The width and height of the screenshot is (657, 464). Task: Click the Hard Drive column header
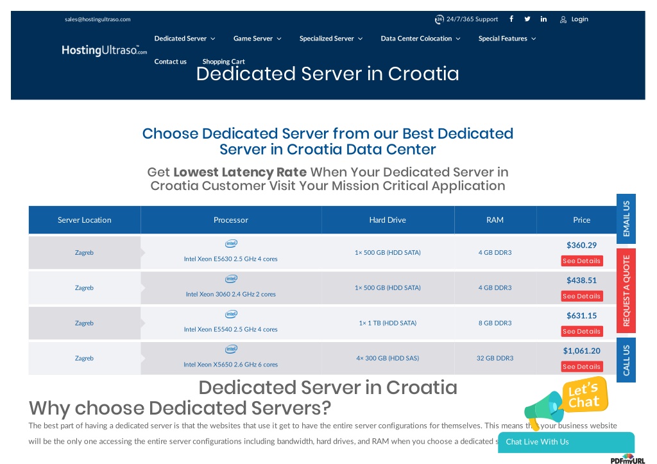click(x=388, y=220)
